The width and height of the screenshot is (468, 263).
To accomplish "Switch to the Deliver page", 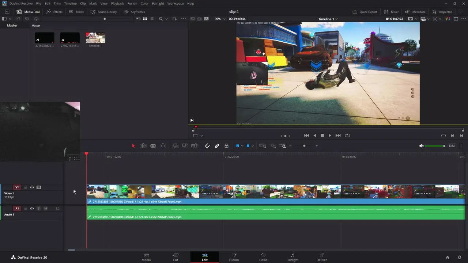I will coord(322,257).
